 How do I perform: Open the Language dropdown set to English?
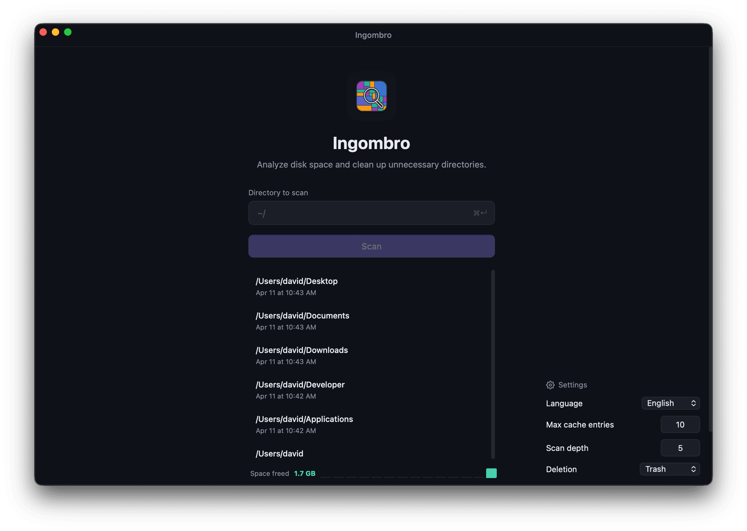[670, 403]
